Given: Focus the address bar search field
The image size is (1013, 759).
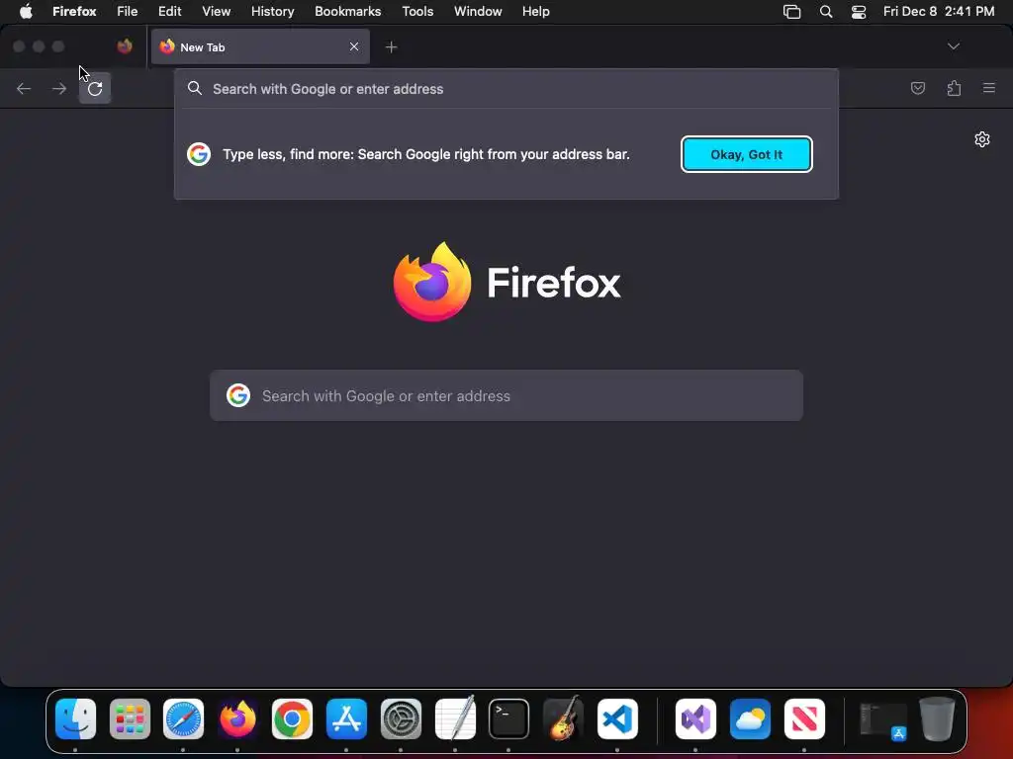Looking at the screenshot, I should tap(506, 89).
